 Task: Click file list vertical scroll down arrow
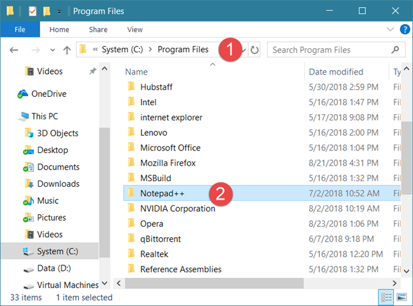(x=407, y=271)
